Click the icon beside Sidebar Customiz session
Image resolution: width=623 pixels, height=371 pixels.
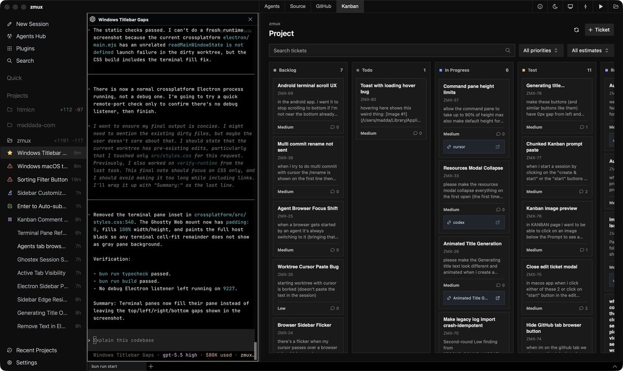tap(10, 193)
